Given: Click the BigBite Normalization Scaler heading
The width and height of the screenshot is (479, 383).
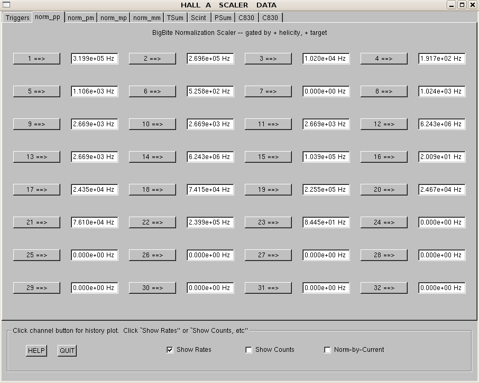Looking at the screenshot, I should click(240, 33).
